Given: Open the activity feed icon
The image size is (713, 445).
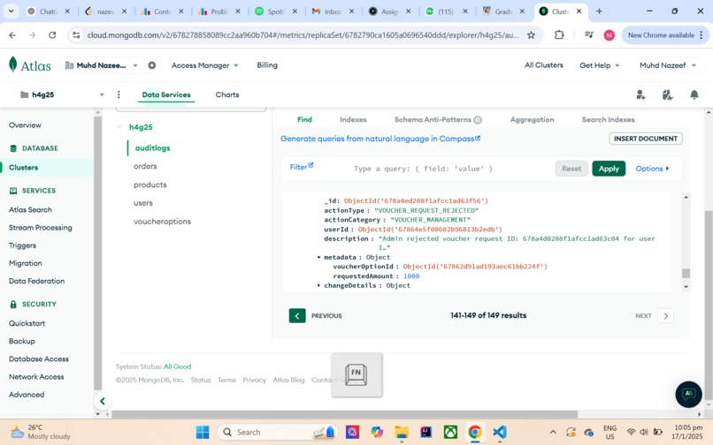Looking at the screenshot, I should [667, 94].
